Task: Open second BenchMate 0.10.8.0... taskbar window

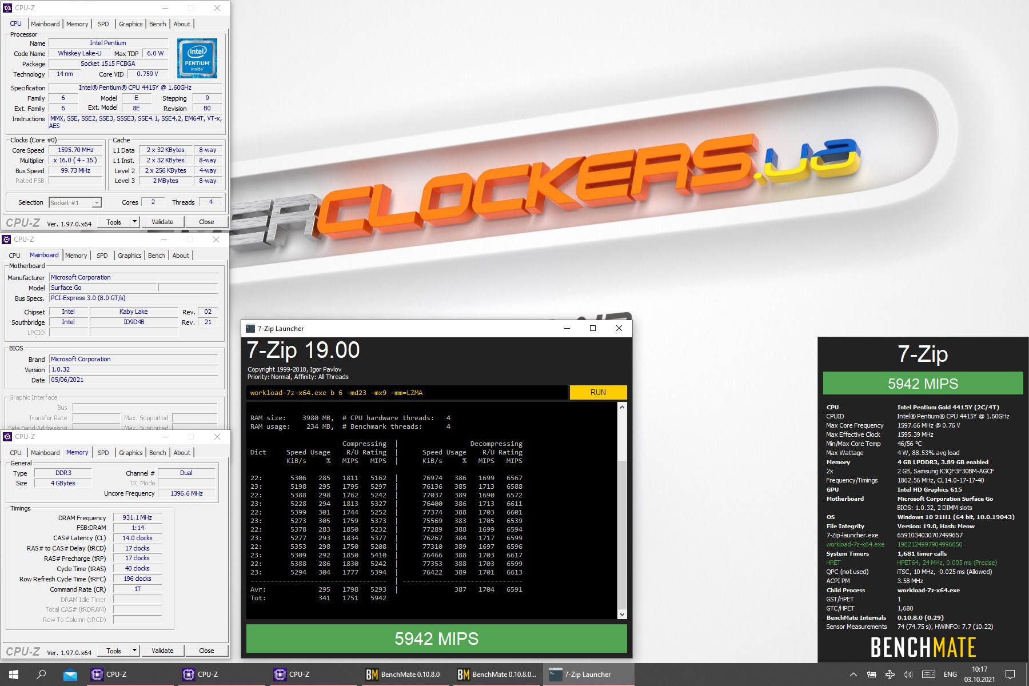Action: [497, 675]
